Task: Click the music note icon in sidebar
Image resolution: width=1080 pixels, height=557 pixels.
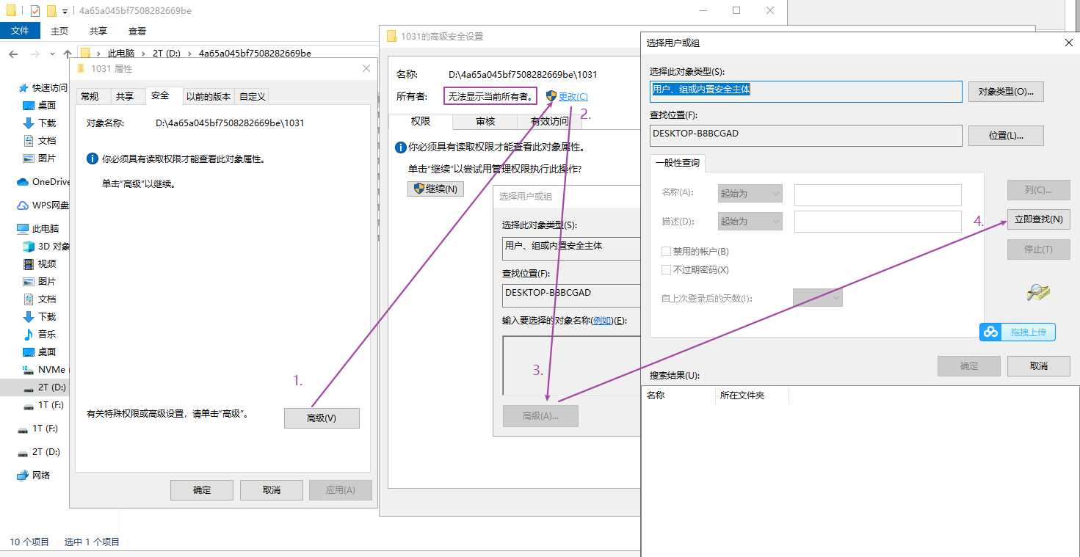Action: pyautogui.click(x=29, y=334)
